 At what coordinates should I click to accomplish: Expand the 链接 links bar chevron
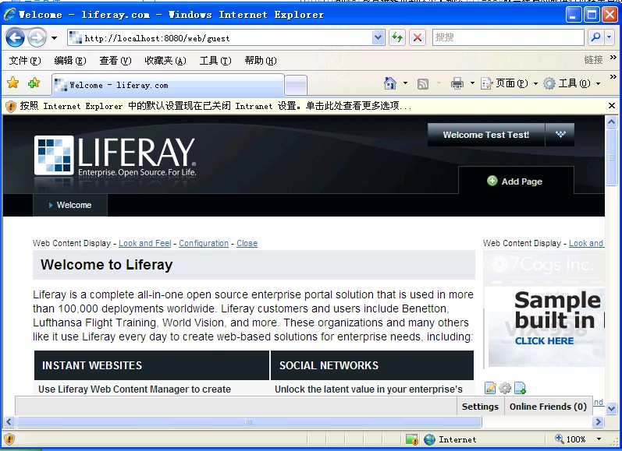pos(613,58)
